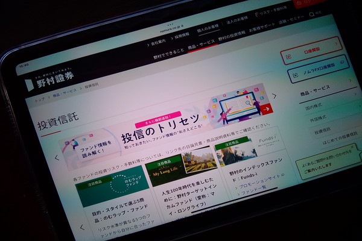362x241 pixels.
Task: Click the 口座開設 button
Action: [311, 51]
